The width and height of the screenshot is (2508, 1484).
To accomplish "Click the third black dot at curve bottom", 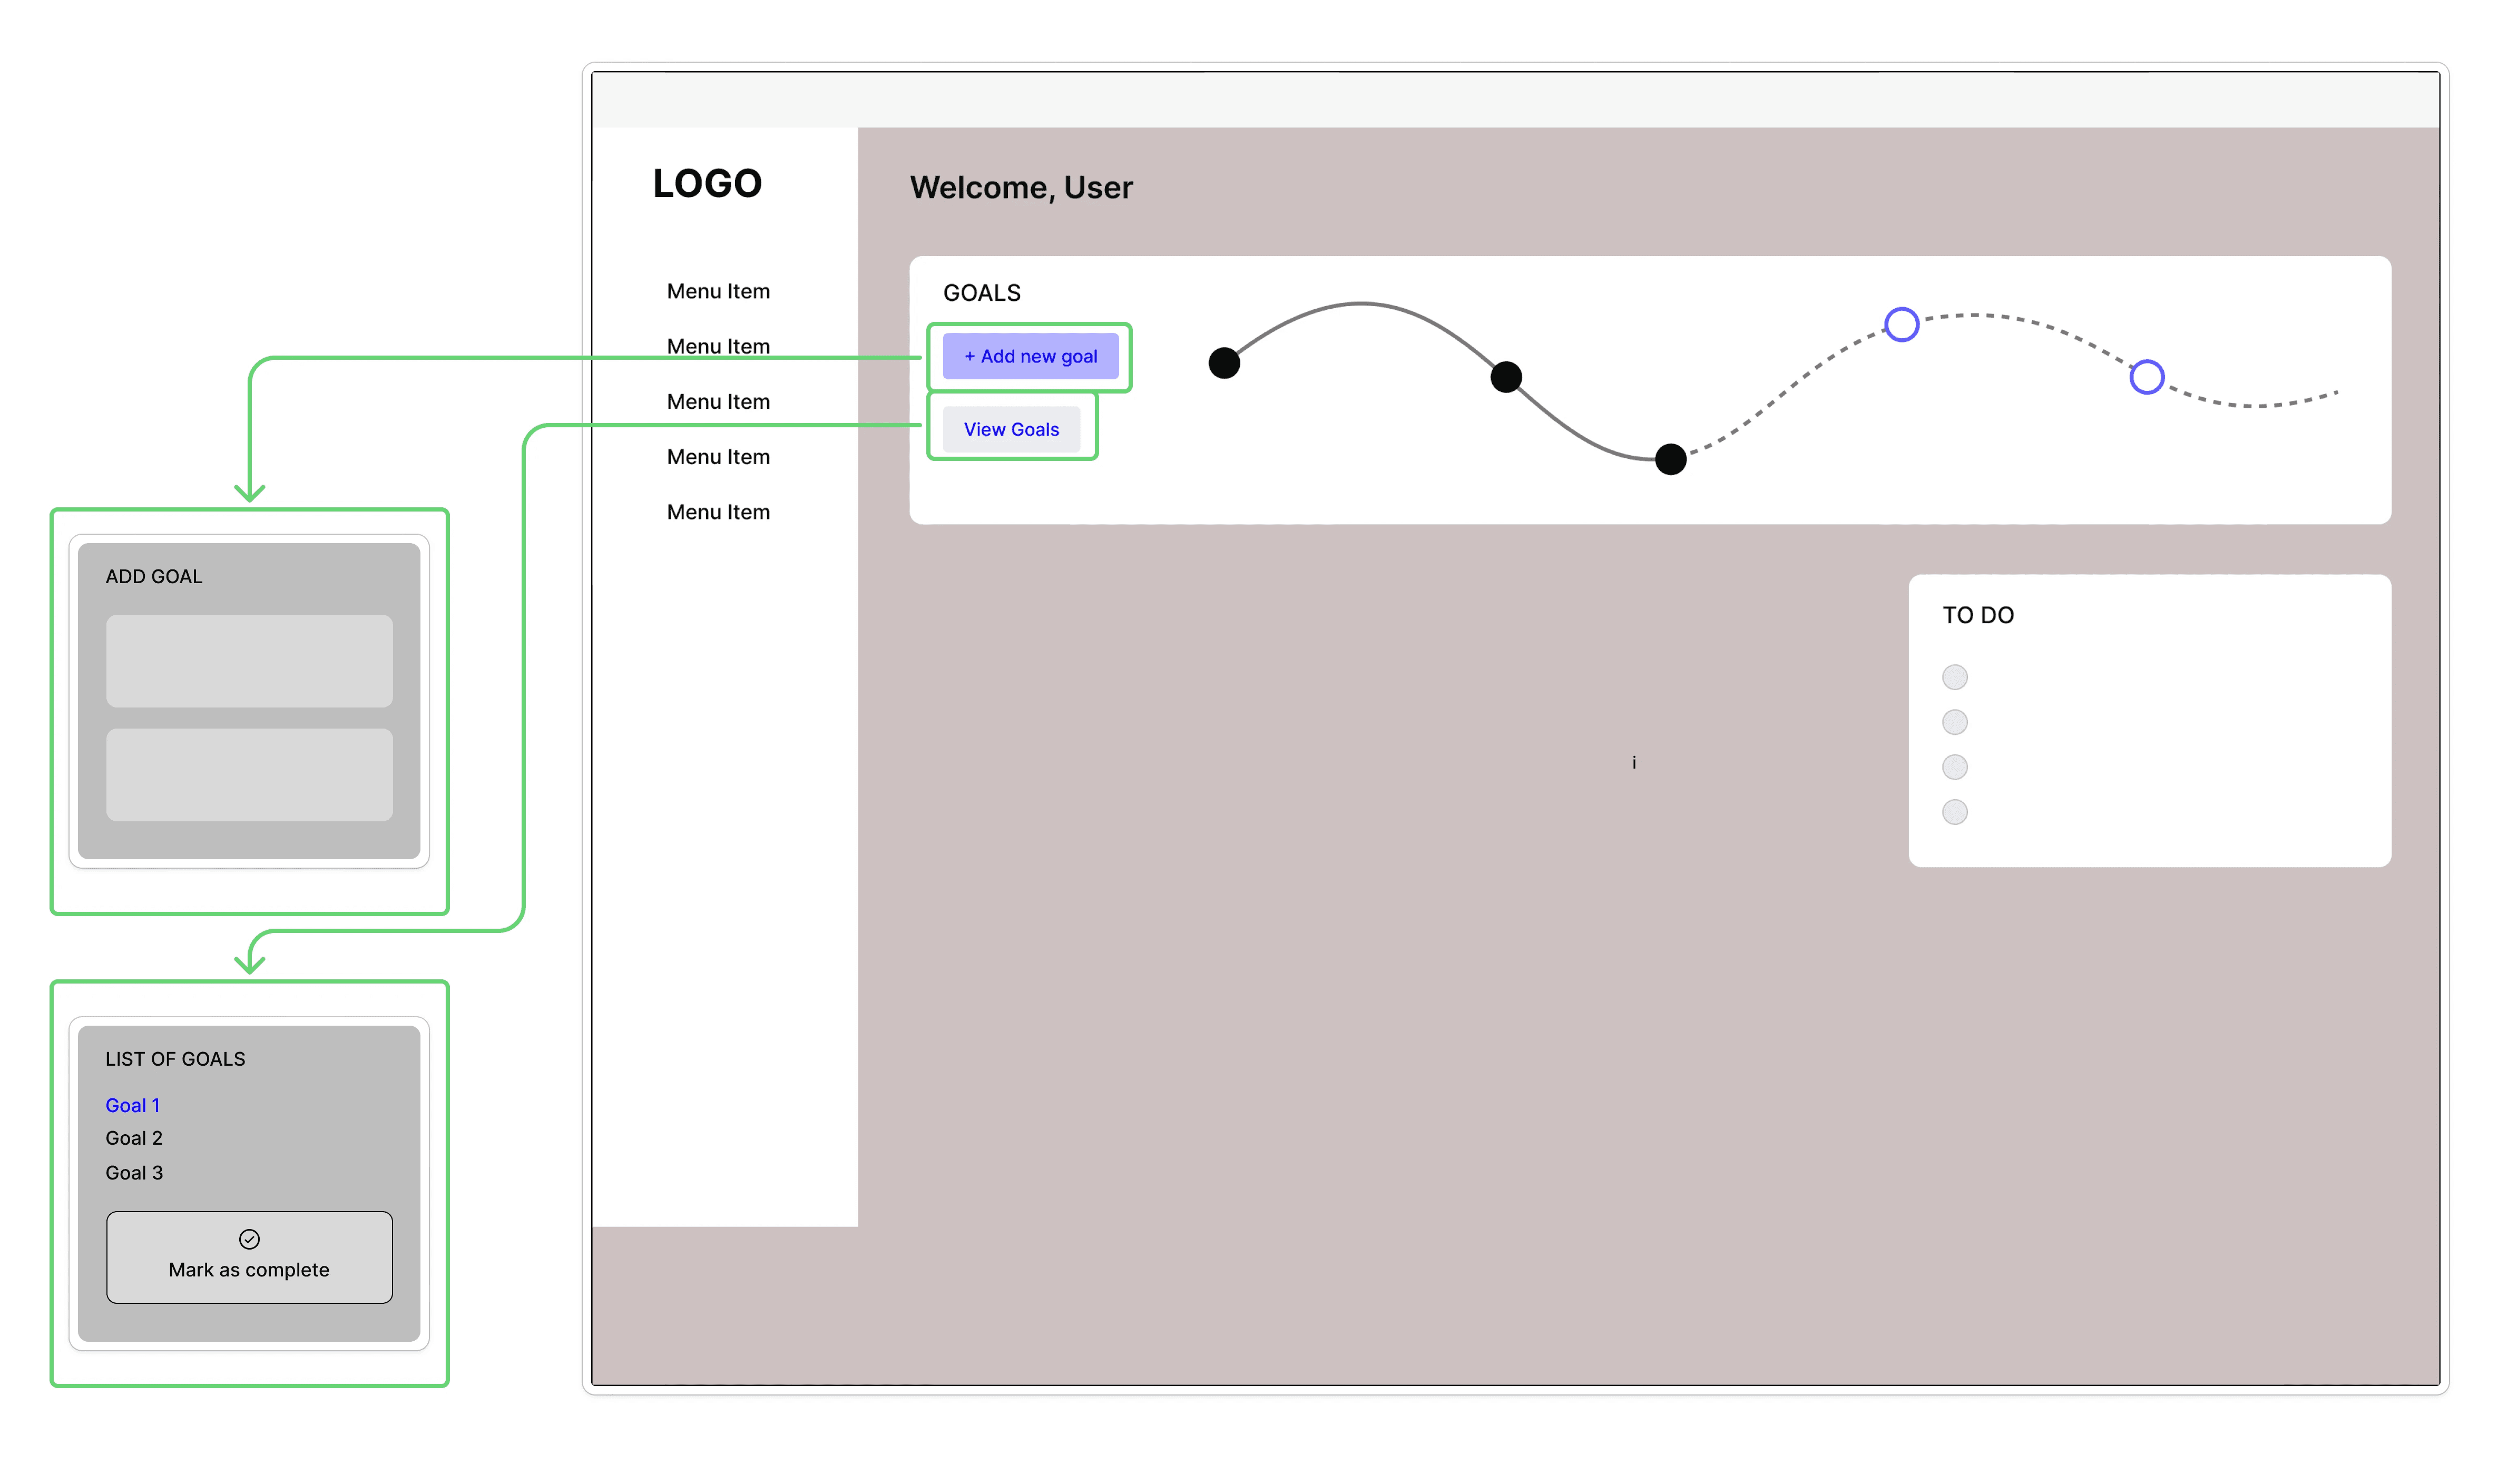I will [x=1670, y=459].
